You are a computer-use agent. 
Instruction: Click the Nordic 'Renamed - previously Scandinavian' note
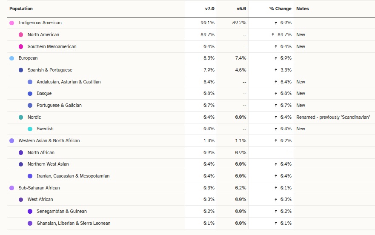click(x=333, y=117)
